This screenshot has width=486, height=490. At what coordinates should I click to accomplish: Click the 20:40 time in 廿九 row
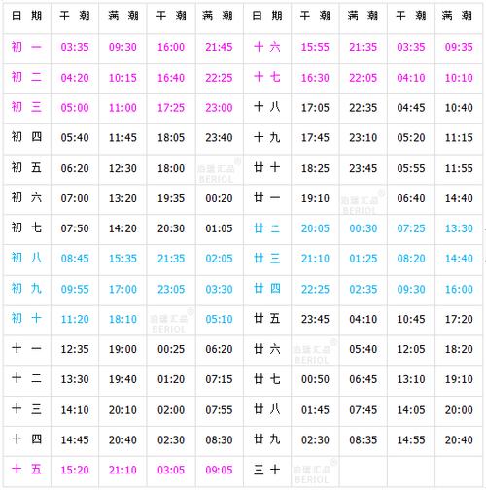click(x=459, y=440)
